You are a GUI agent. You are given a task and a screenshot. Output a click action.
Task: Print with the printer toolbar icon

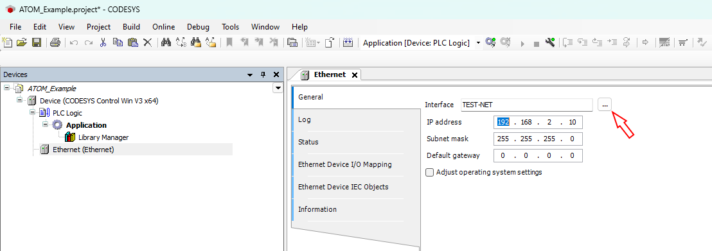coord(55,42)
